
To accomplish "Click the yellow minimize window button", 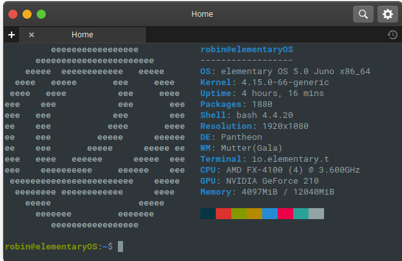I will (27, 14).
